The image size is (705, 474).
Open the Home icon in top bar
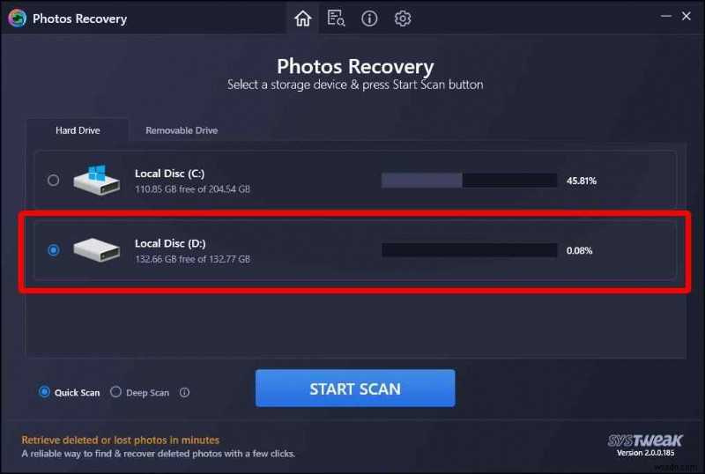click(x=302, y=19)
